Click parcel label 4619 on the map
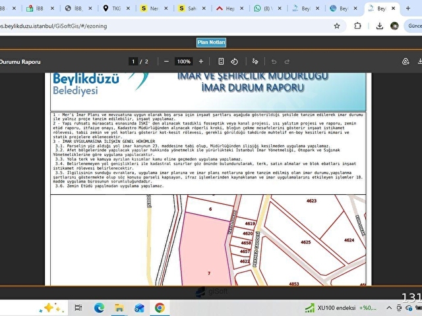The width and height of the screenshot is (422, 316). pos(250,224)
